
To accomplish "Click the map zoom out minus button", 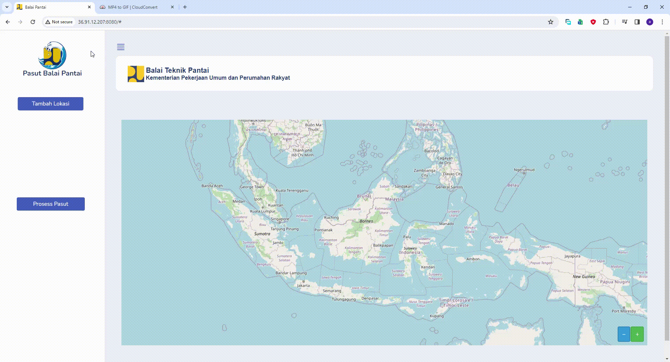I will (624, 334).
